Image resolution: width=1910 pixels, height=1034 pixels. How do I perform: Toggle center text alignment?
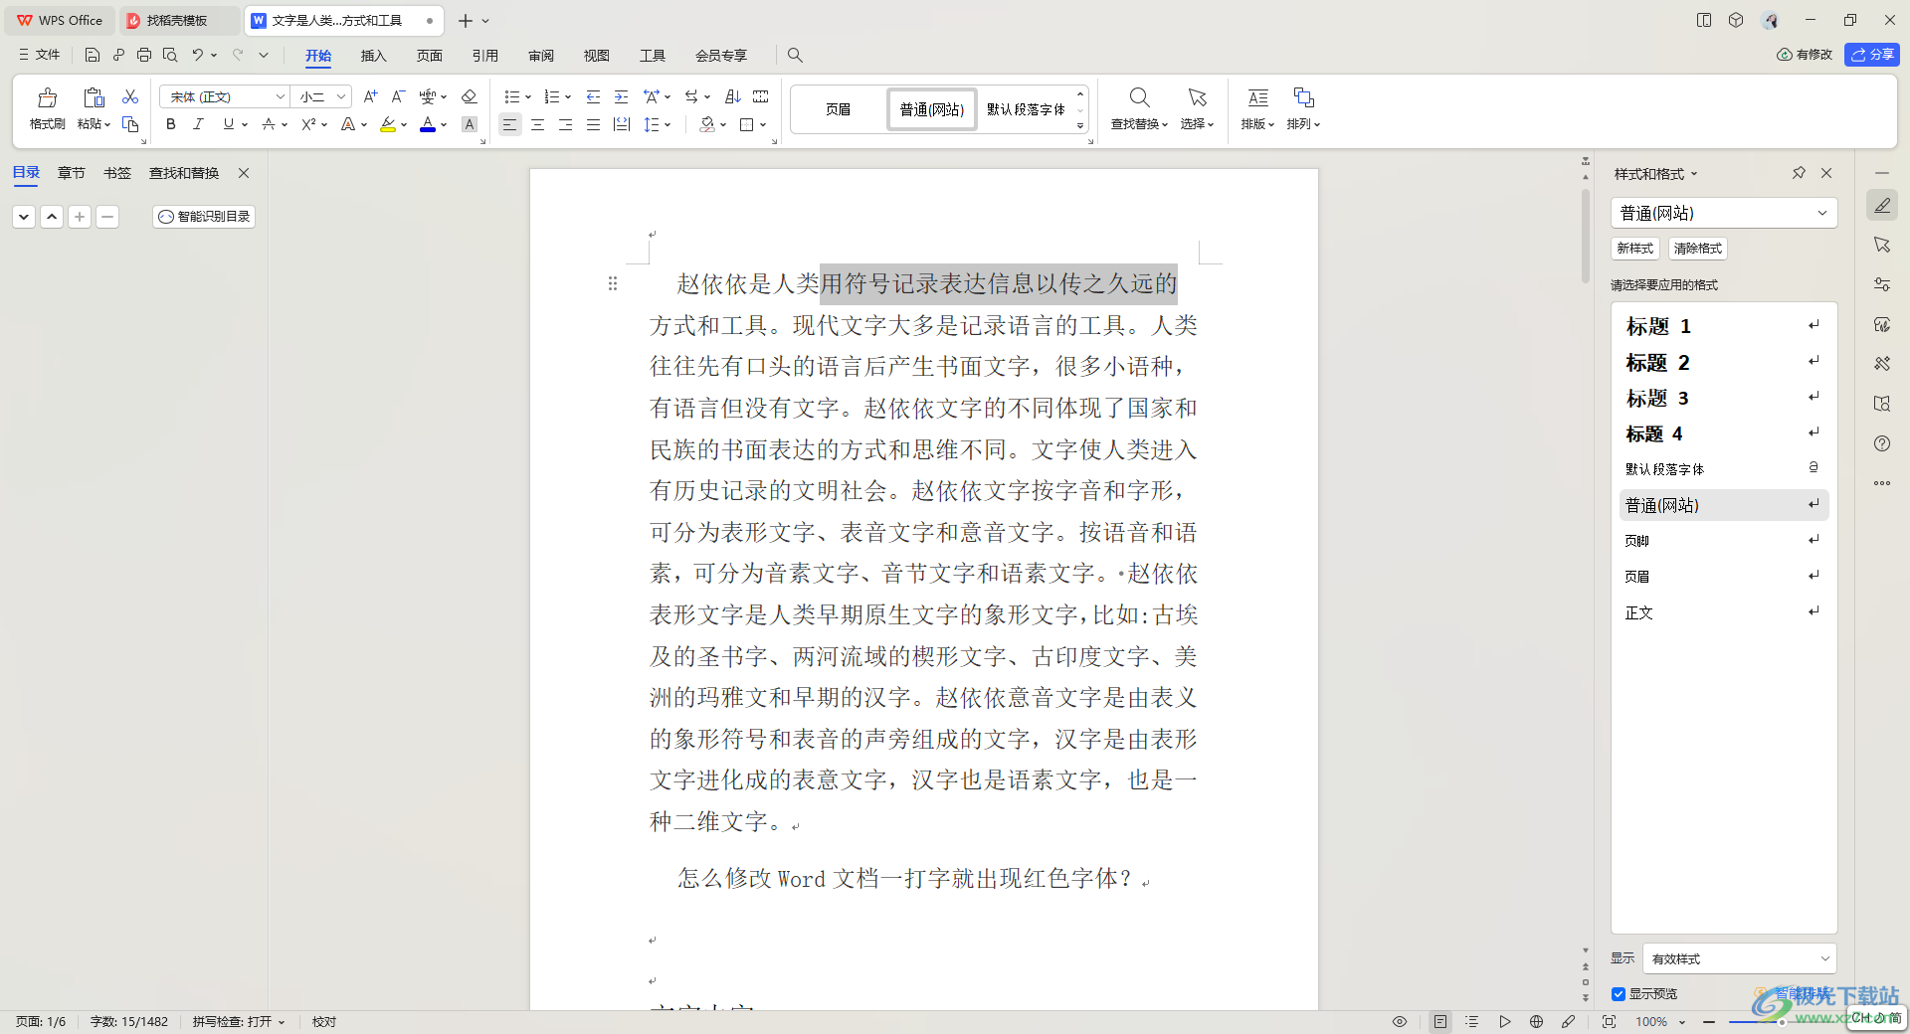click(x=537, y=124)
